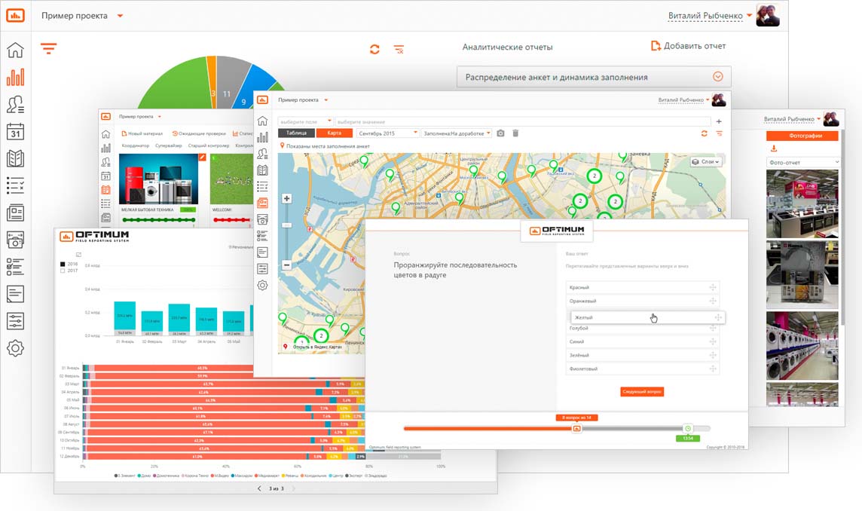Open the Сентябрь 2015 period dropdown
The image size is (862, 511).
pos(387,133)
